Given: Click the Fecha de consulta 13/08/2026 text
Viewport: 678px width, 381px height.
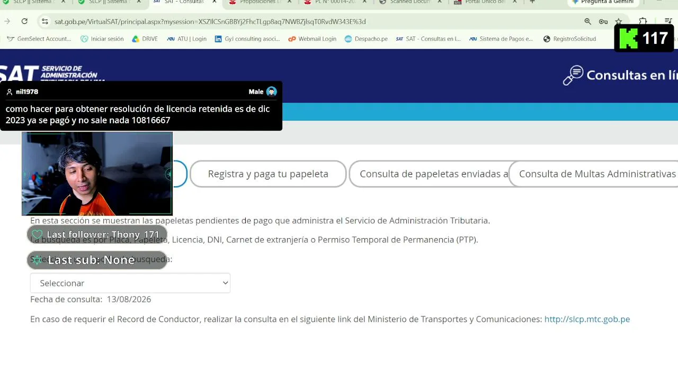Looking at the screenshot, I should pyautogui.click(x=91, y=299).
